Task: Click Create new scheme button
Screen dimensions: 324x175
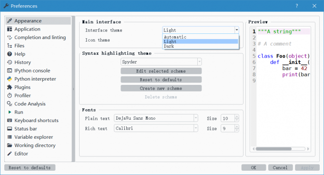Action: coord(161,88)
